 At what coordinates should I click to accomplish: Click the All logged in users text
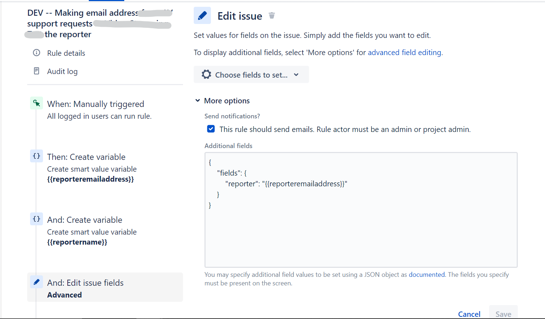click(x=99, y=116)
